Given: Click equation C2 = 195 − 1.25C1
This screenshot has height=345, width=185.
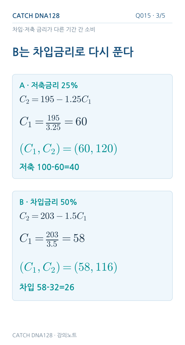Looking at the screenshot, I should click(x=55, y=100).
